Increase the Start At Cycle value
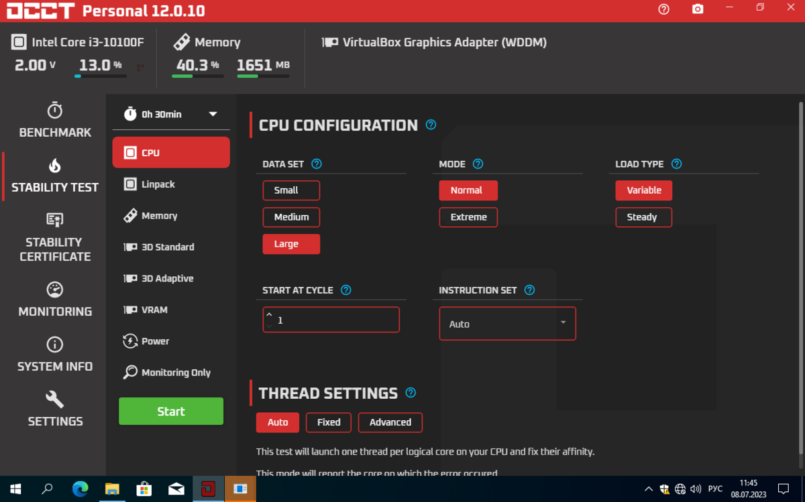 [x=269, y=314]
